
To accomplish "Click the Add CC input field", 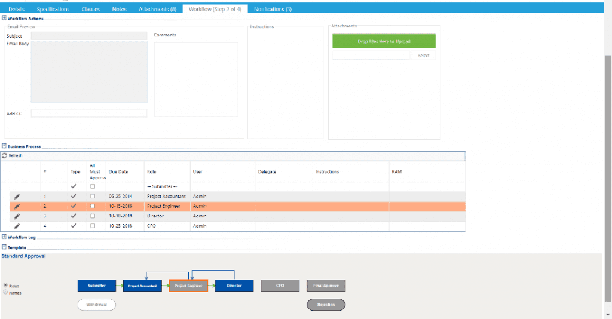I will click(89, 113).
